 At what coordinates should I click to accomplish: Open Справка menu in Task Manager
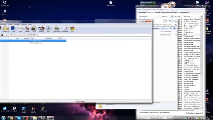tap(160, 9)
